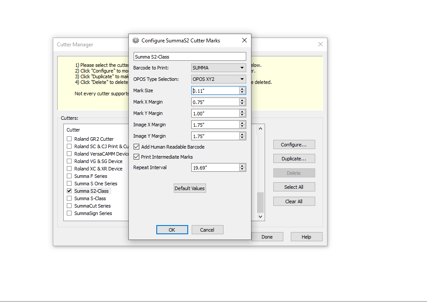Viewport: 427px width, 302px height.
Task: Uncheck the Summa S2-Class checkbox
Action: [69, 191]
